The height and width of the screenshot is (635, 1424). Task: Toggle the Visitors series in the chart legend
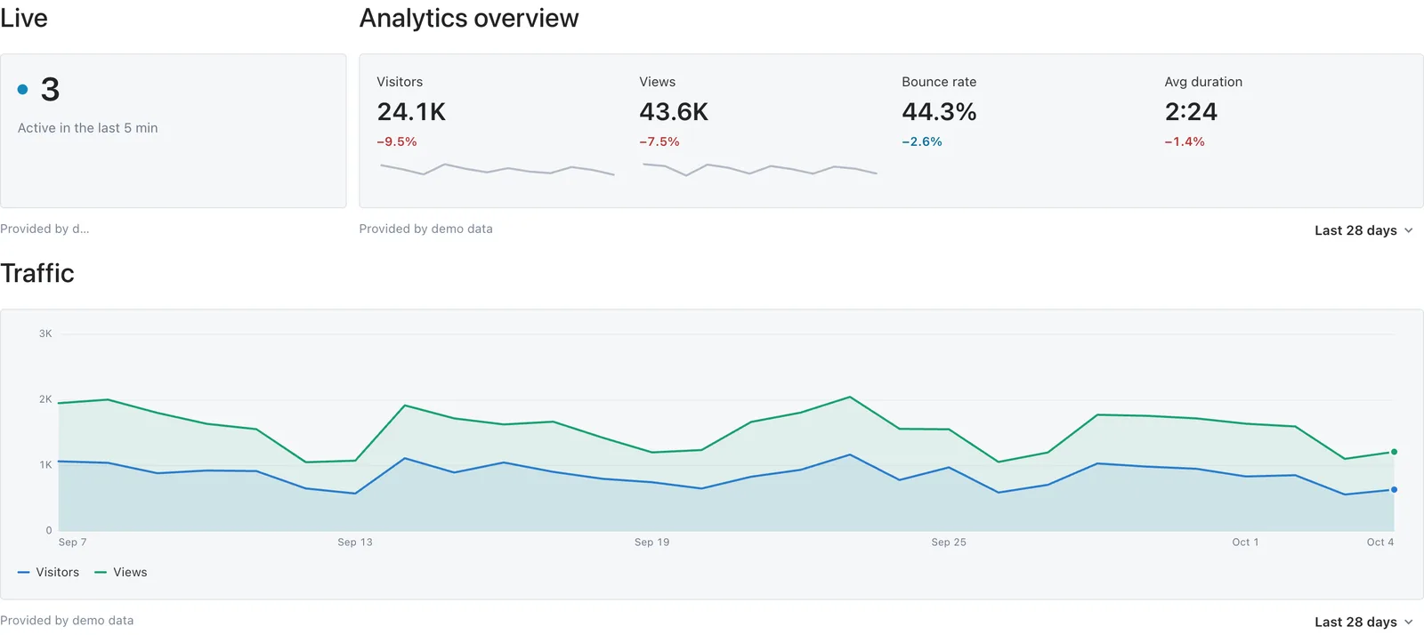click(x=49, y=572)
